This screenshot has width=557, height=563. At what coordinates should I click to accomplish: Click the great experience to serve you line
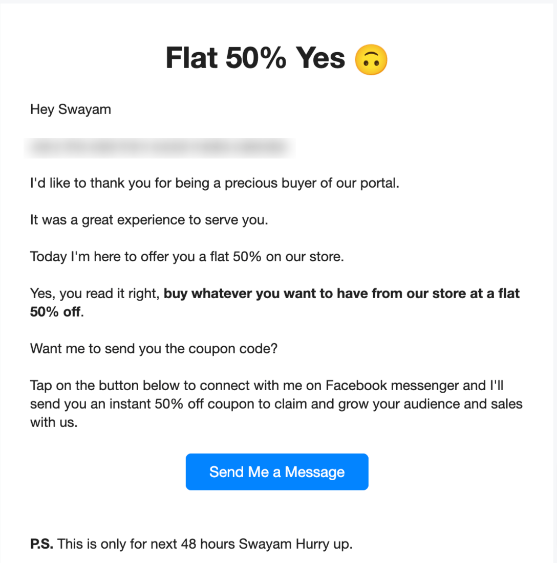click(x=149, y=220)
